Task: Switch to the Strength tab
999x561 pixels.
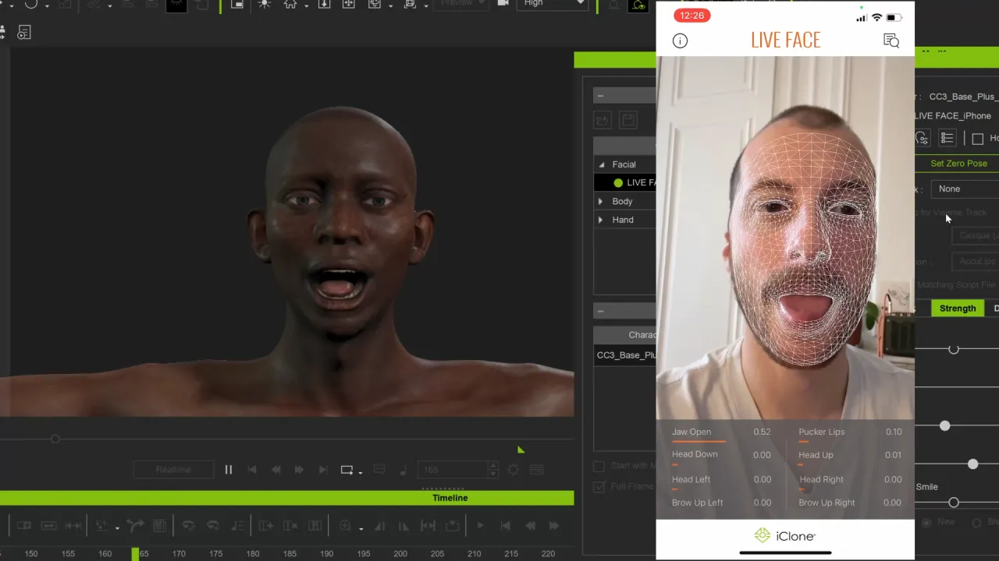Action: click(x=958, y=309)
